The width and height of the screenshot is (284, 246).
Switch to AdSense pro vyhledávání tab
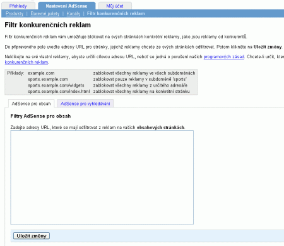[x=85, y=104]
